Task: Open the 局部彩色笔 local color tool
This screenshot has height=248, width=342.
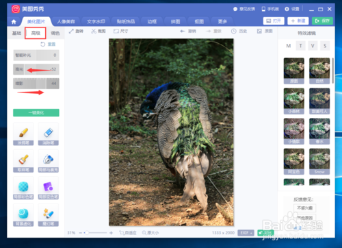Action: coord(23,188)
